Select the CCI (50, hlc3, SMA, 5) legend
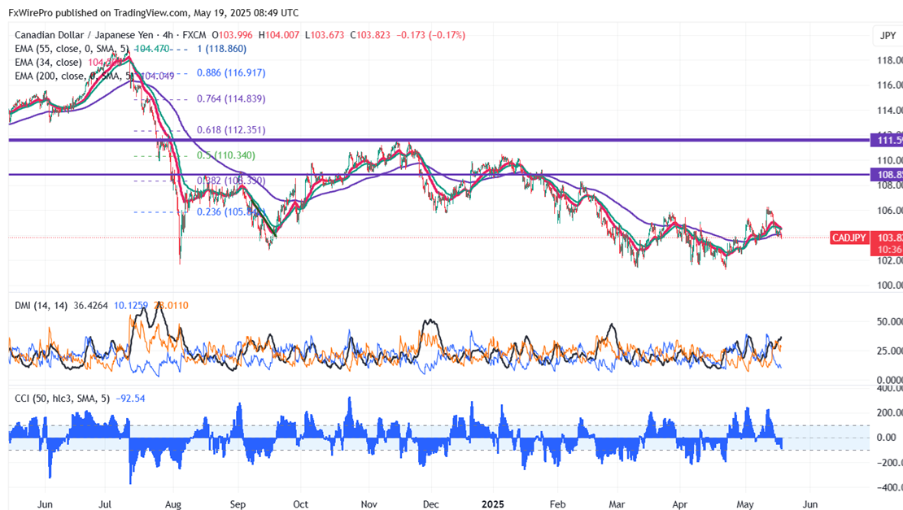 (62, 399)
